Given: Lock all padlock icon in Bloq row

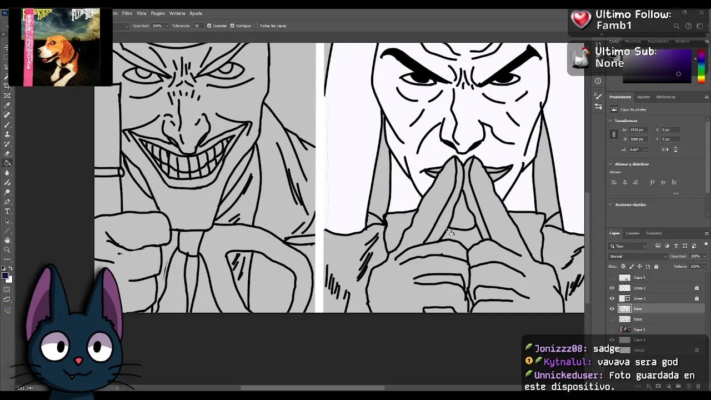Looking at the screenshot, I should (x=656, y=267).
